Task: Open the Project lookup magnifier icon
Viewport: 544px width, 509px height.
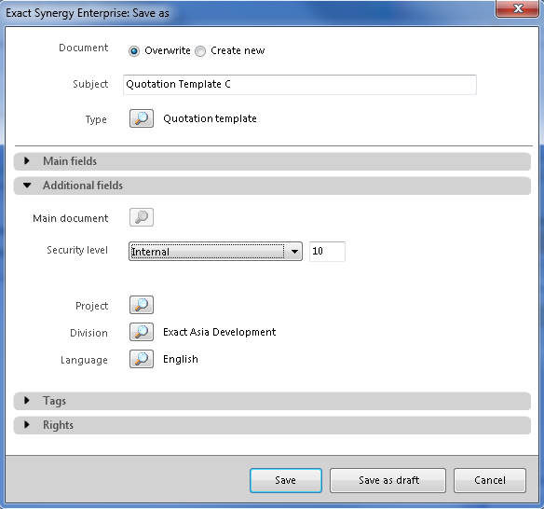Action: pos(142,305)
